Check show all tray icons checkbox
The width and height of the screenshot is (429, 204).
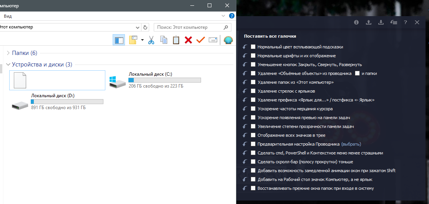[253, 135]
